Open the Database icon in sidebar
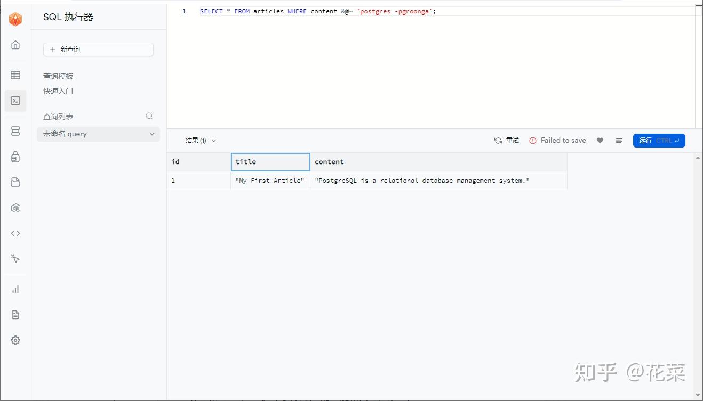This screenshot has height=401, width=703. click(x=15, y=131)
